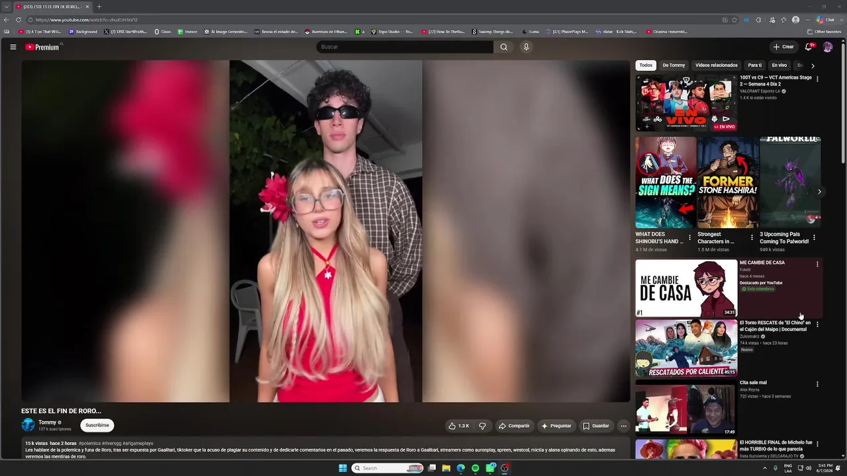Open the 100T vs C9 live thumbnail
This screenshot has width=847, height=476.
click(x=686, y=103)
